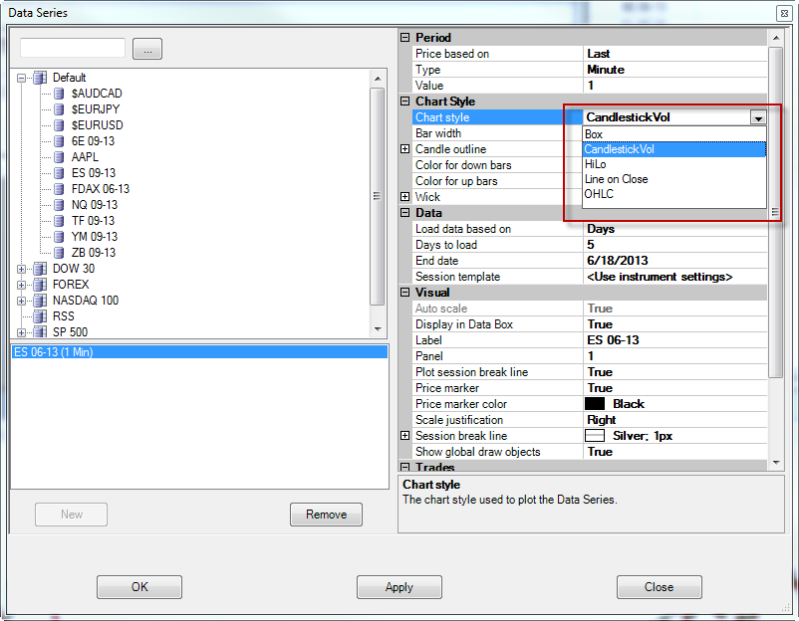Click the NQ 09-13 instrument icon
This screenshot has width=799, height=621.
[x=59, y=205]
